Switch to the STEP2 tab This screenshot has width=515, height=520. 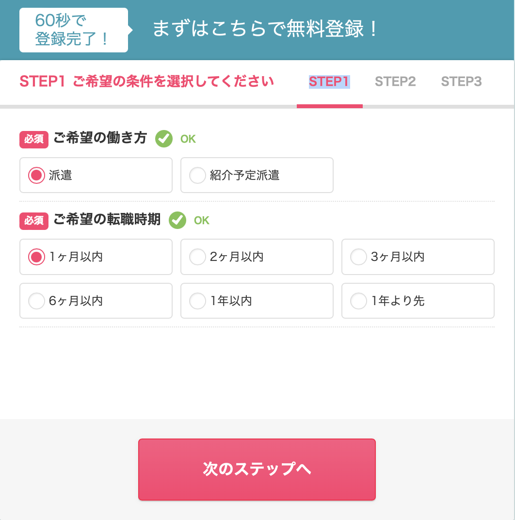[x=395, y=81]
